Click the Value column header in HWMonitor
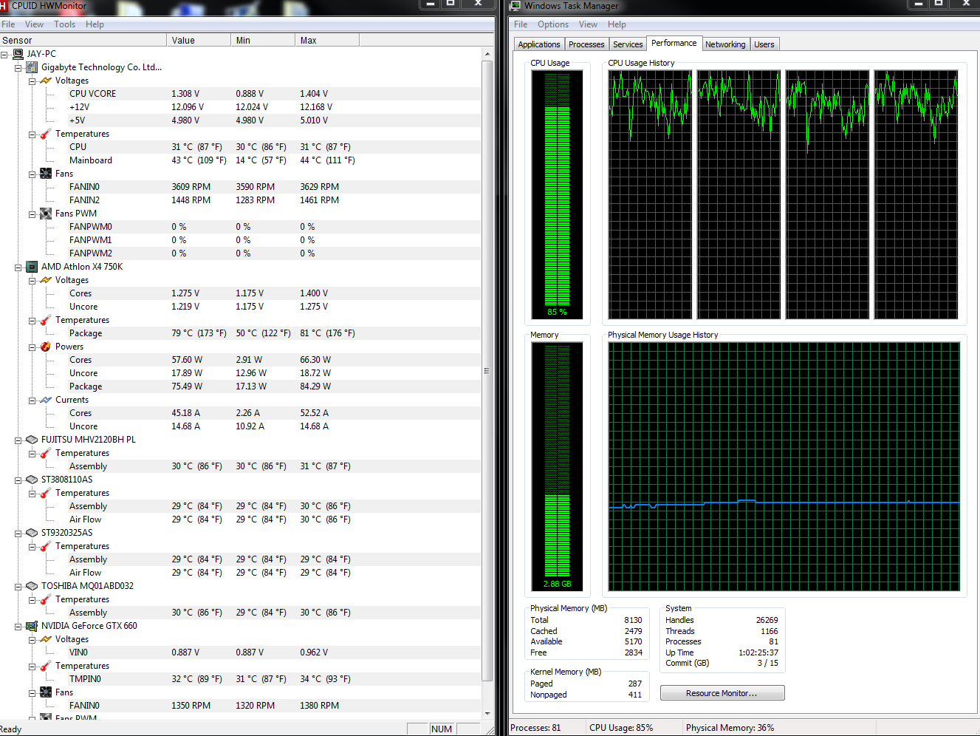Viewport: 980px width, 736px height. (x=199, y=40)
